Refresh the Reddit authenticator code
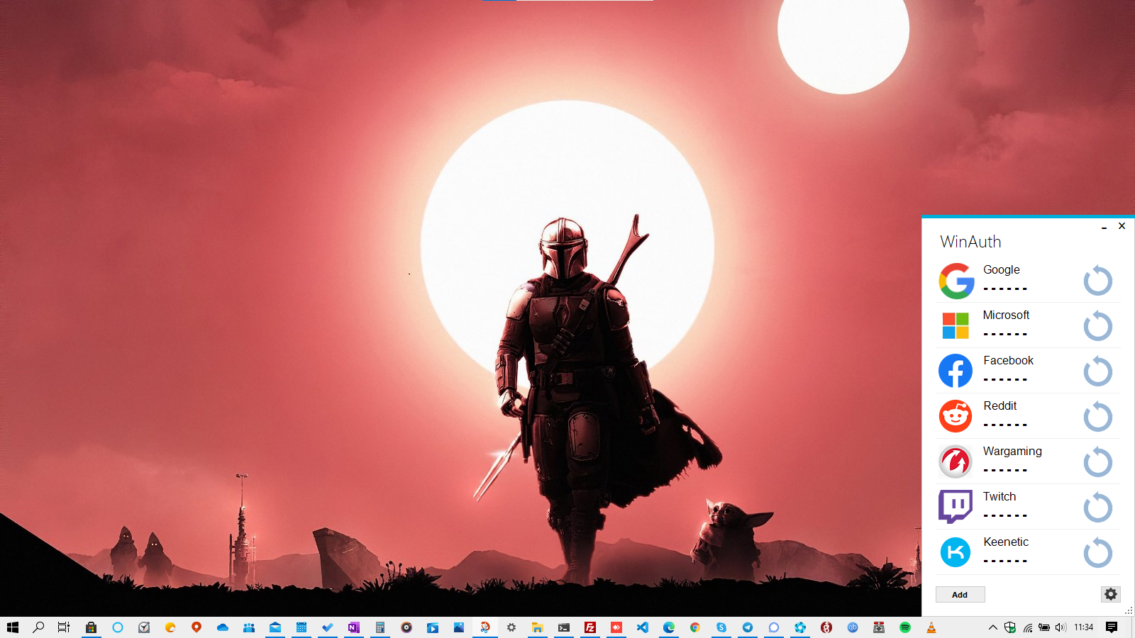This screenshot has height=638, width=1135. coord(1097,417)
